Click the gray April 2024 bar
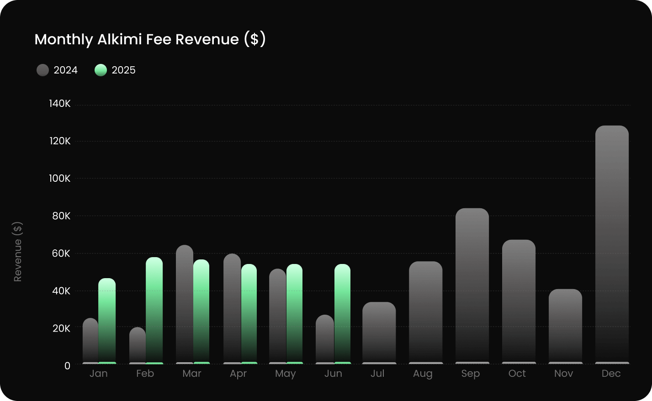 click(x=232, y=309)
